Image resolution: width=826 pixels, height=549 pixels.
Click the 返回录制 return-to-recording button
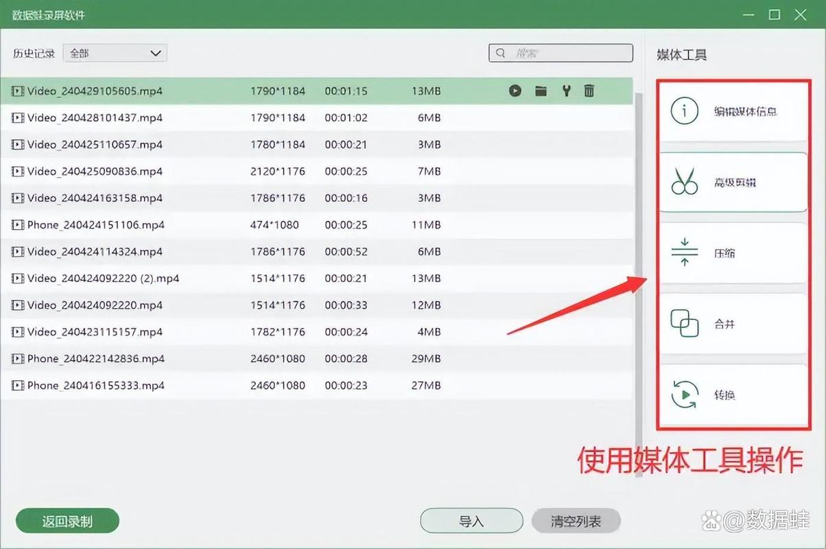pyautogui.click(x=67, y=520)
